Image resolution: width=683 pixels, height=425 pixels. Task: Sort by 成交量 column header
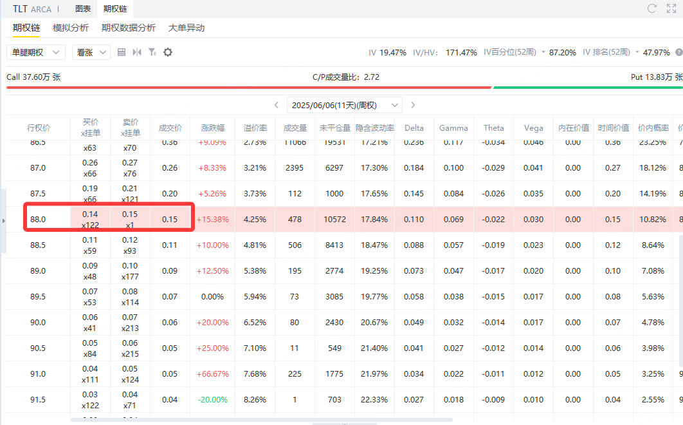point(295,128)
